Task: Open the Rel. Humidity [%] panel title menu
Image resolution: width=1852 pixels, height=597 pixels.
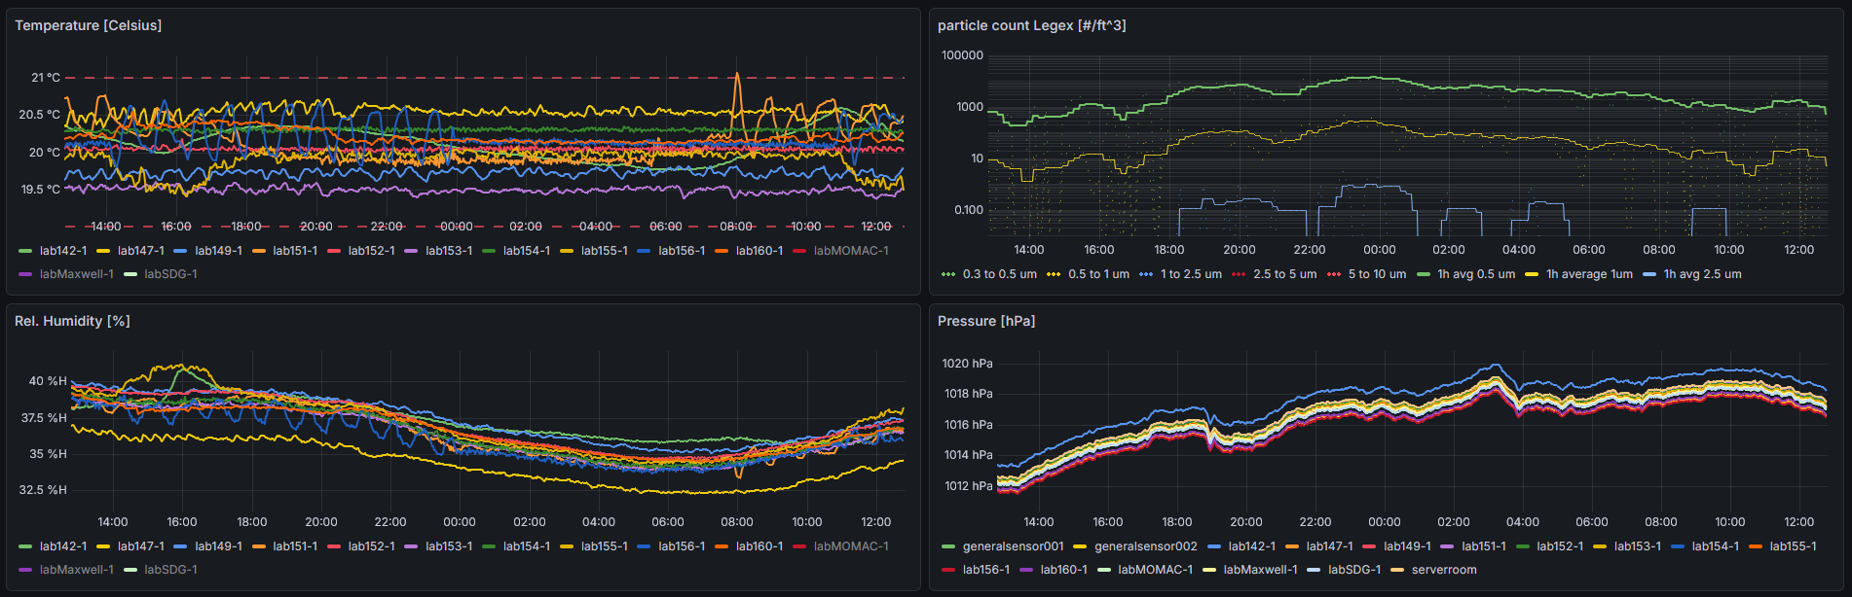Action: [x=72, y=321]
